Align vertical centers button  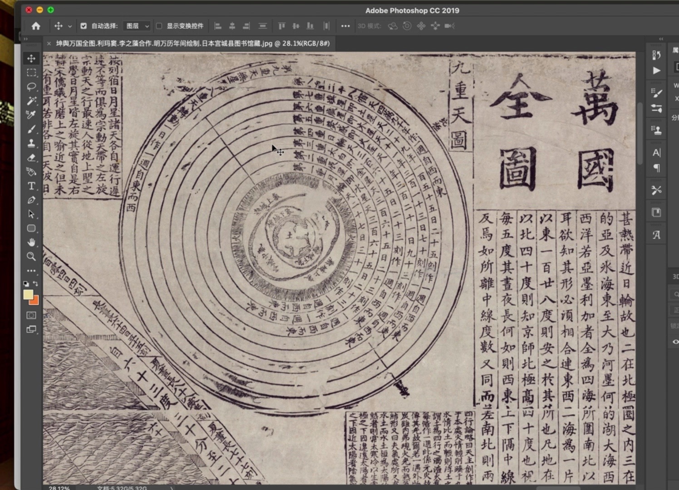point(296,26)
